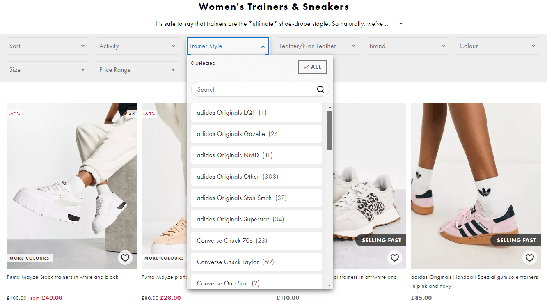Image resolution: width=547 pixels, height=301 pixels.
Task: Select Converse Chuck 70s filter option
Action: click(x=256, y=241)
